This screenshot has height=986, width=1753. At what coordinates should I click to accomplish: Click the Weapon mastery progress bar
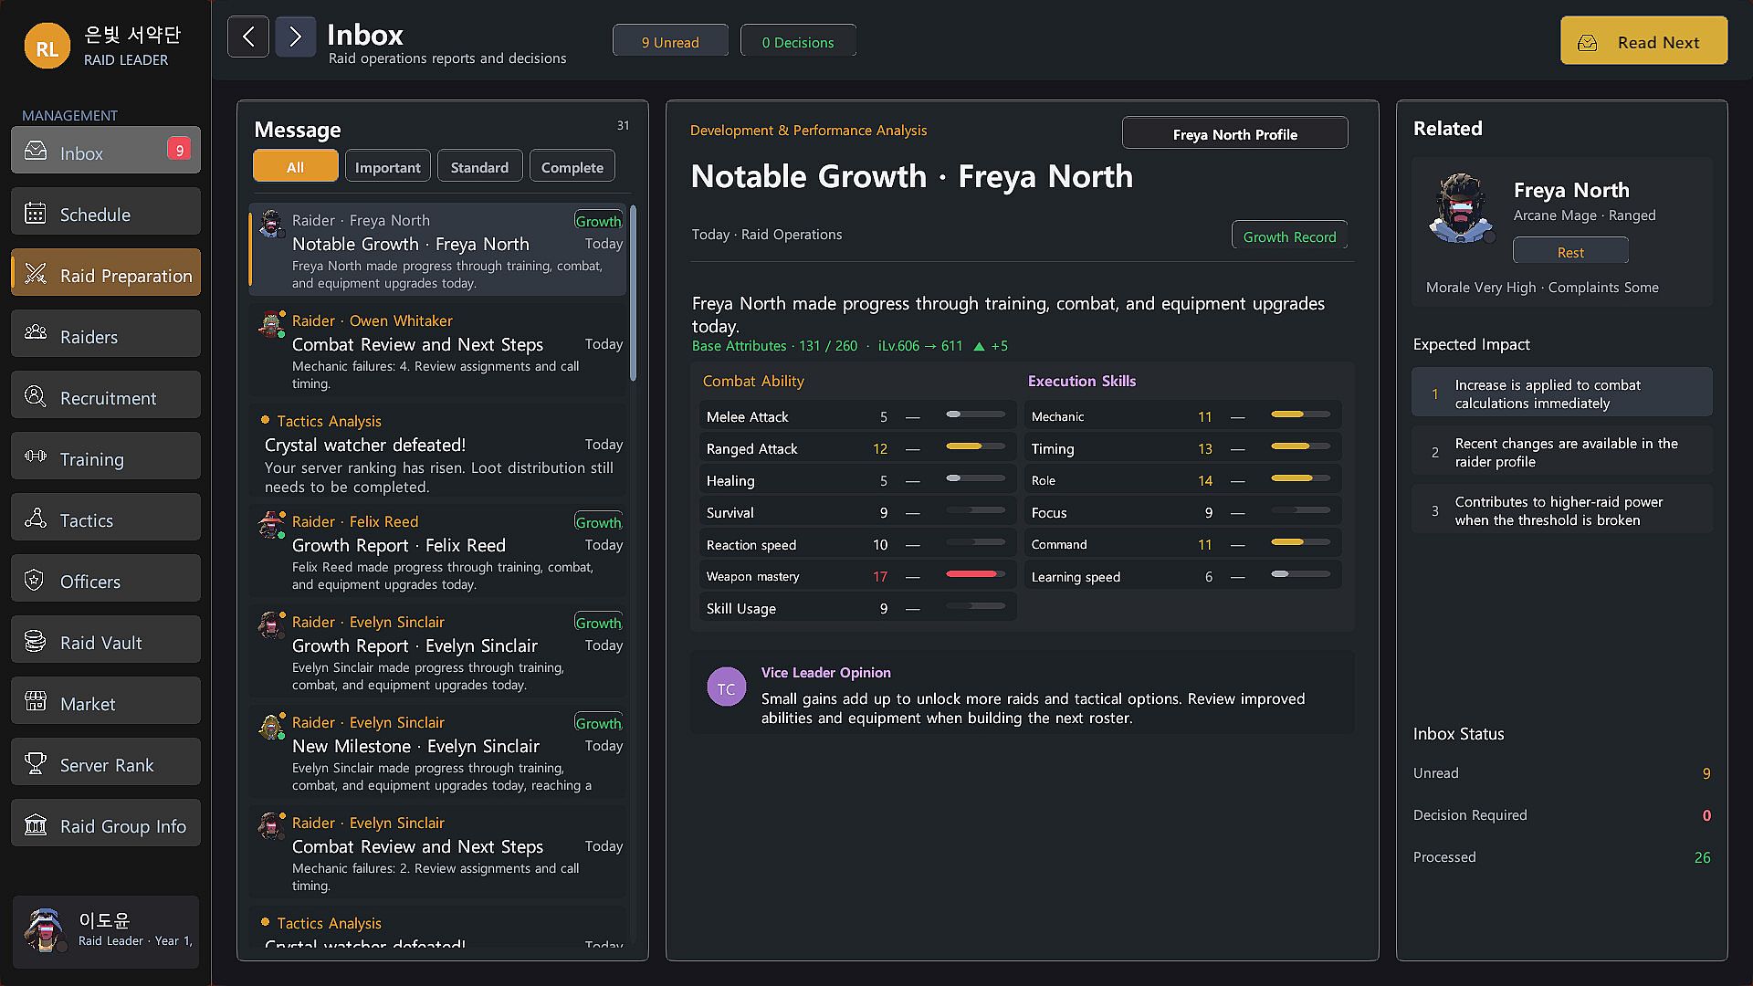point(975,575)
